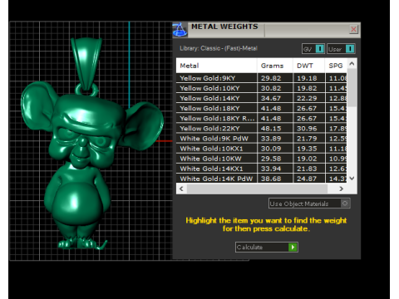This screenshot has height=299, width=399.
Task: Click the horizontal scroll-left arrow
Action: 181,189
